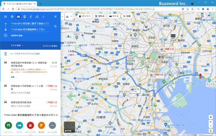Screen dimensions: 216x136
Task: Edit the origin address 〒181-0013 field
Action: [30, 24]
